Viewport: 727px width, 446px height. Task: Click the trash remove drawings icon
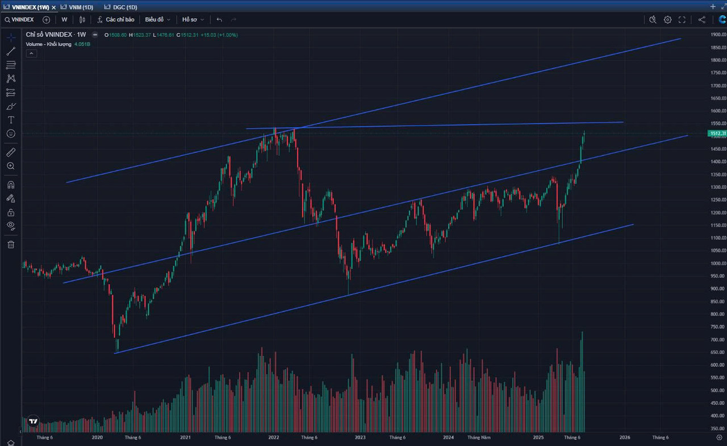pos(11,245)
